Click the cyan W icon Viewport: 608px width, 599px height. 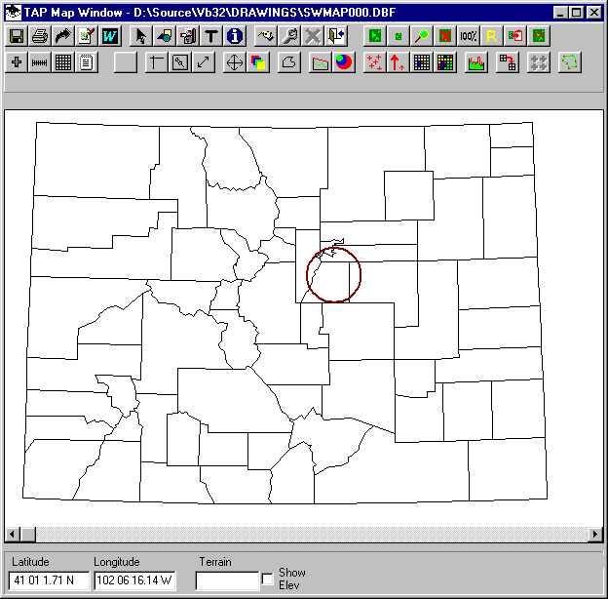[110, 36]
